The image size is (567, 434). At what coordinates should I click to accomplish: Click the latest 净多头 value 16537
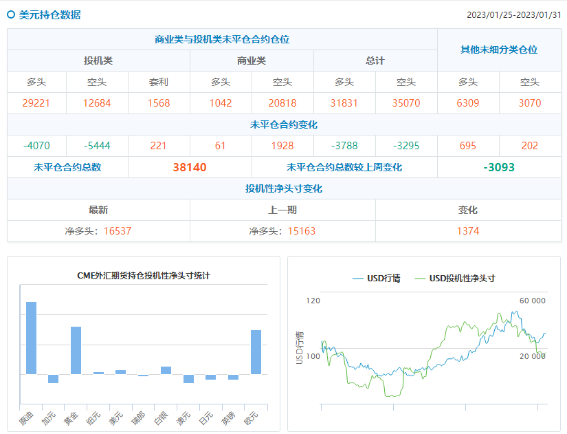click(117, 231)
